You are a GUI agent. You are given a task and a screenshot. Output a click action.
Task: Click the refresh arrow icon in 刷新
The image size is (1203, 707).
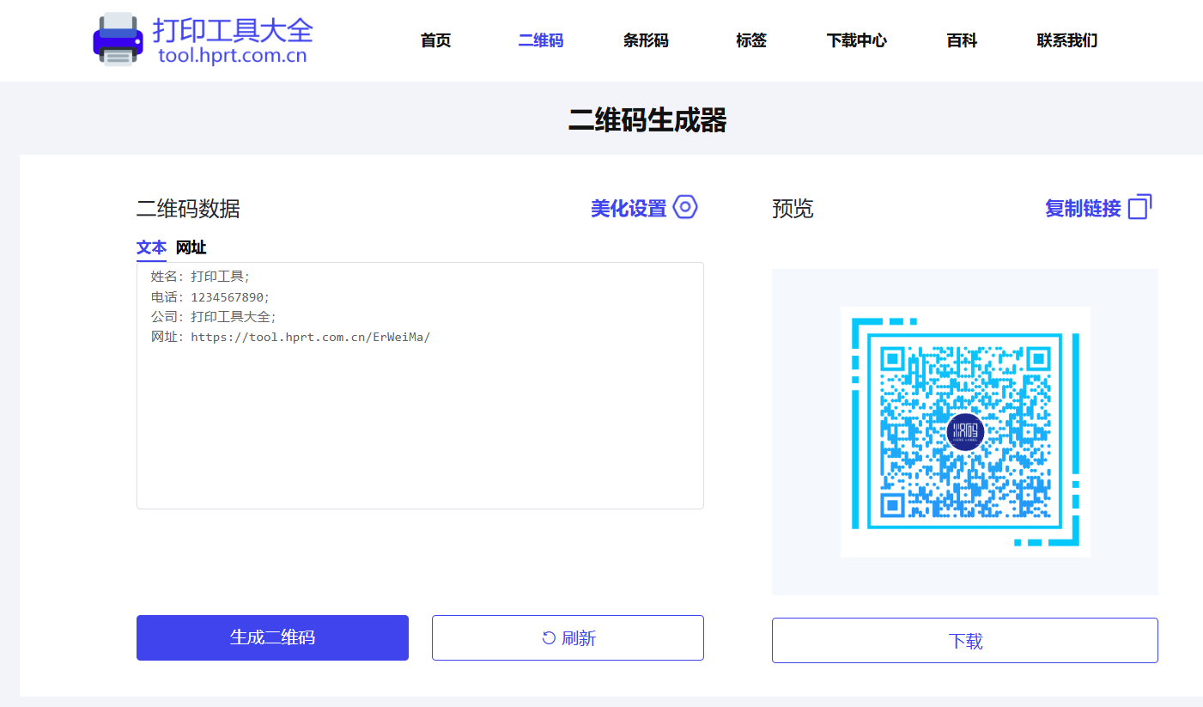549,637
